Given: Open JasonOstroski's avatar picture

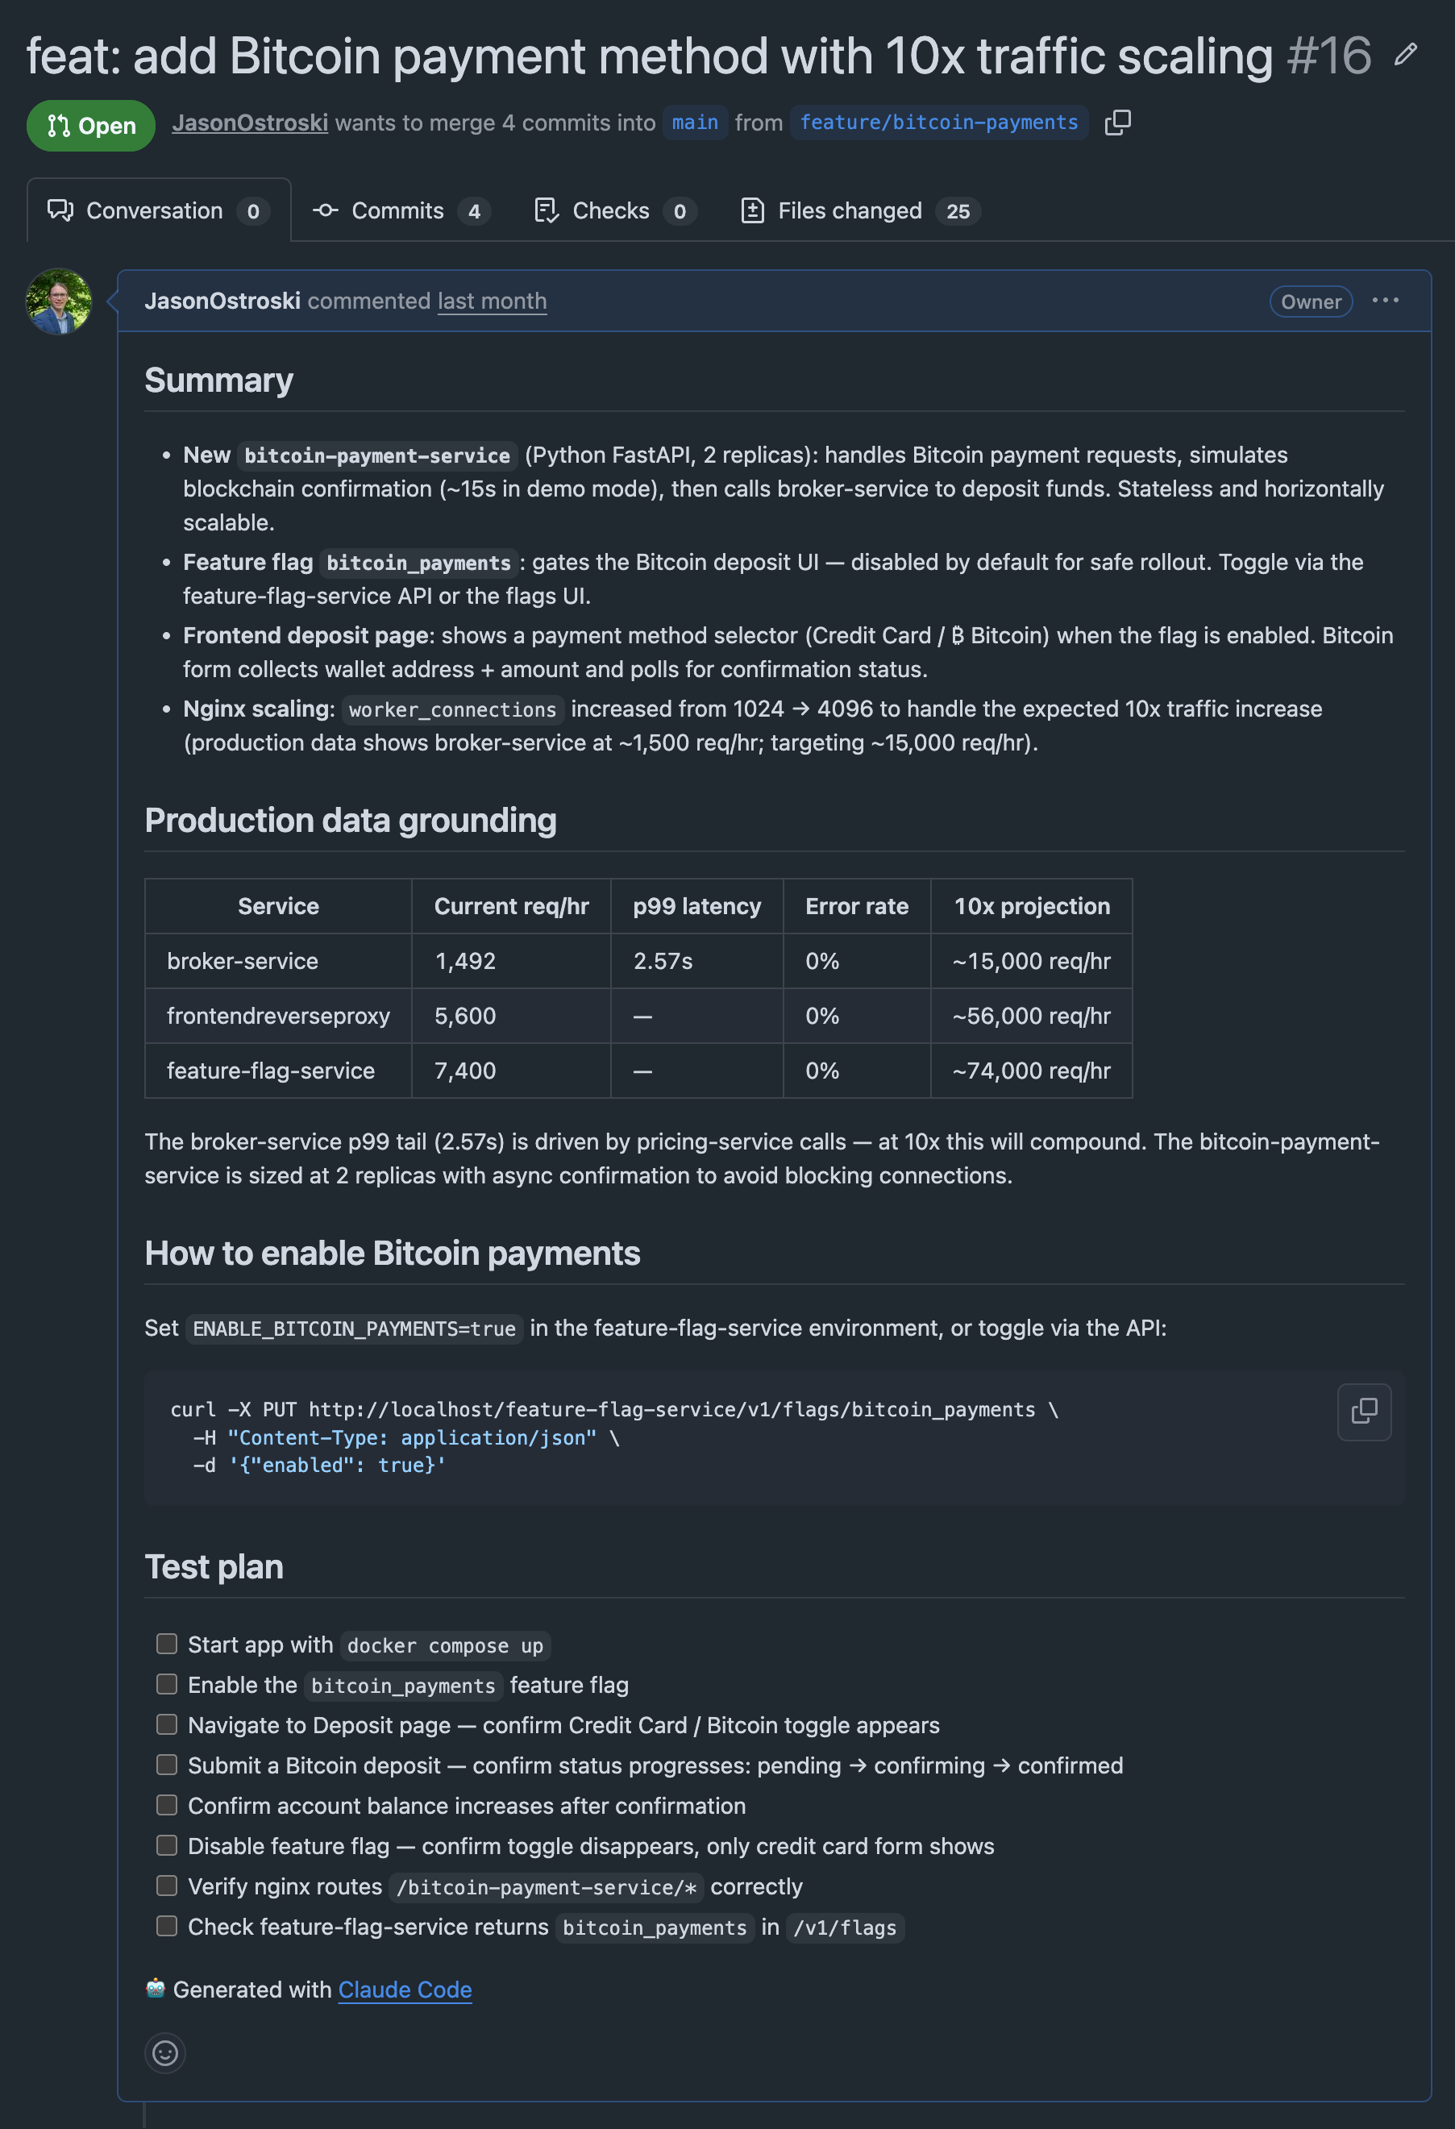Looking at the screenshot, I should click(59, 301).
